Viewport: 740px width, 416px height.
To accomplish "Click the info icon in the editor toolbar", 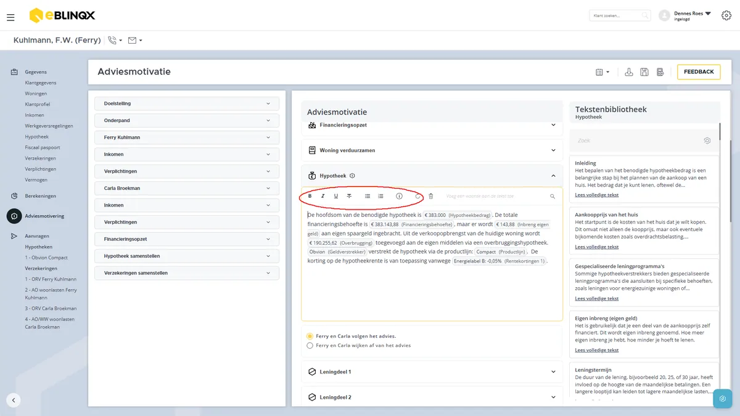I will pos(399,196).
